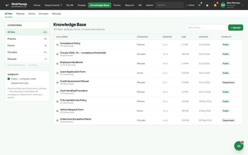Click the + Upload button

[x=236, y=28]
